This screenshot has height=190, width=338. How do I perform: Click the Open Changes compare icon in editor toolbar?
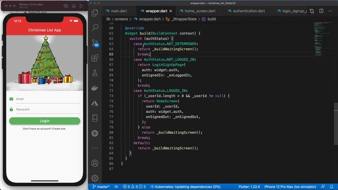coord(312,11)
